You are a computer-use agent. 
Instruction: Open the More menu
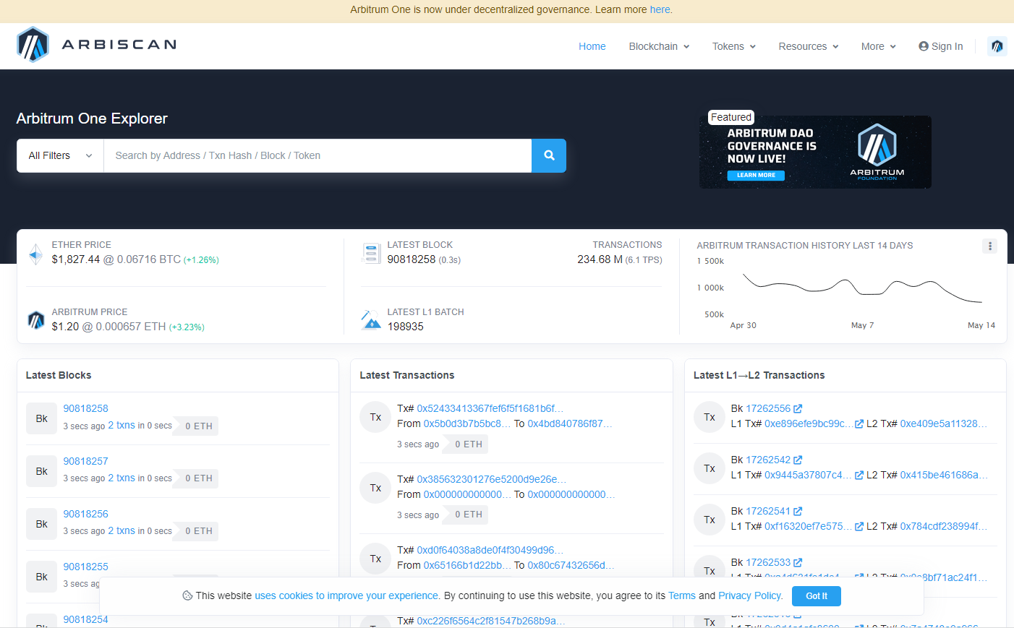coord(878,46)
